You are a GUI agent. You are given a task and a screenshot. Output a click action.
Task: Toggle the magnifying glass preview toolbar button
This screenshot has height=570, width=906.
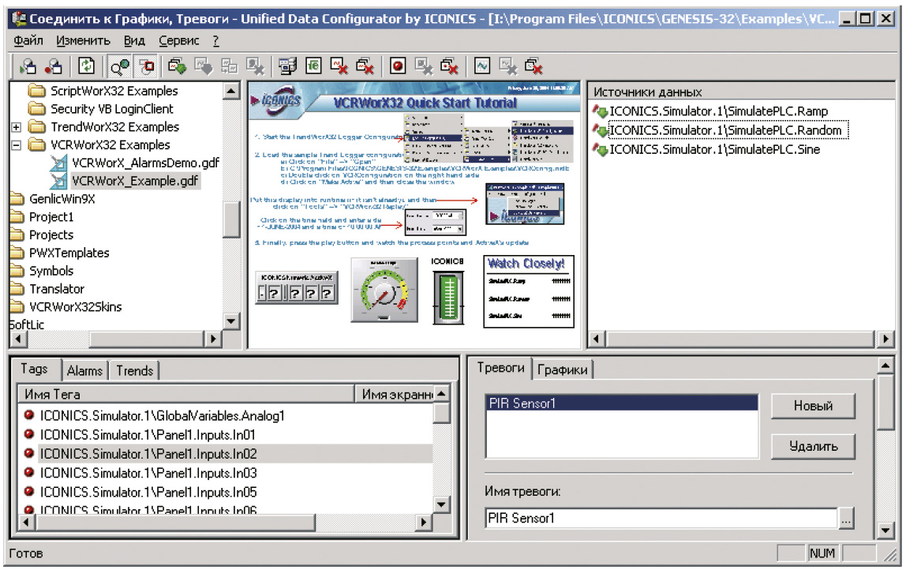pos(120,66)
